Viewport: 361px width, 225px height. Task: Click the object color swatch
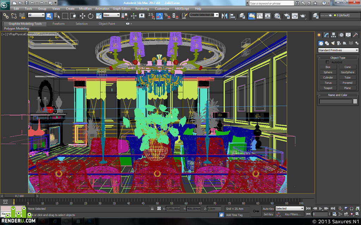point(355,101)
